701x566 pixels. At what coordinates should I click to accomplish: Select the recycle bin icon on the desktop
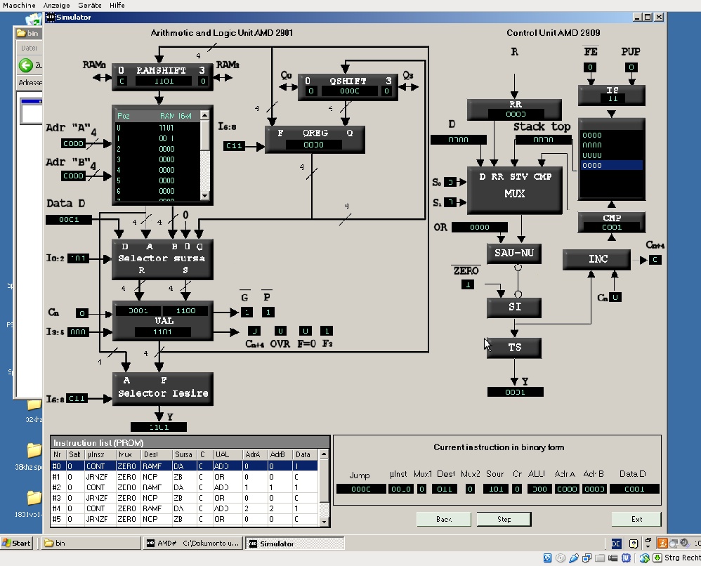tap(34, 19)
